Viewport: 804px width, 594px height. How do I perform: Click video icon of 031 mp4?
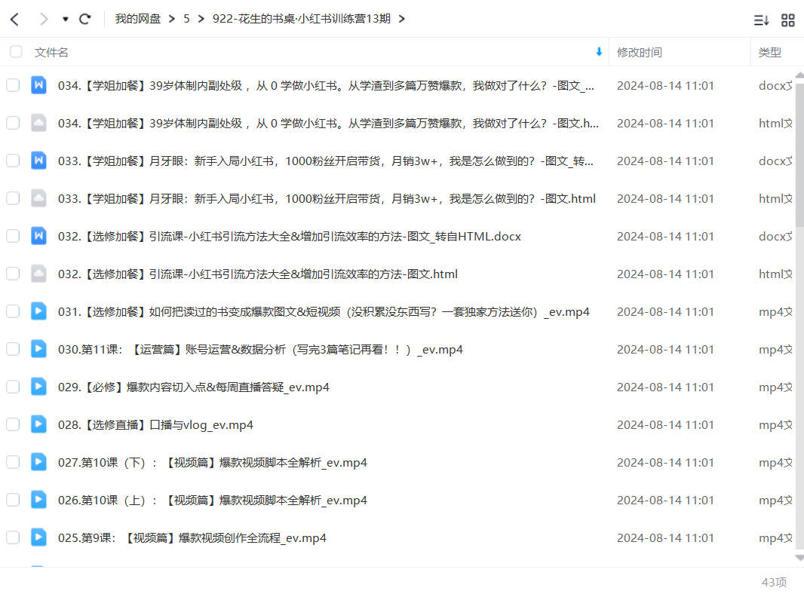[x=38, y=311]
